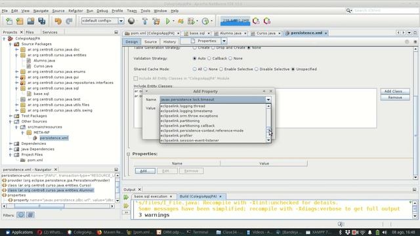Screen dimensions: 420x236
Task: Click the second profiling icon after memory bar
Action: [x=267, y=21]
